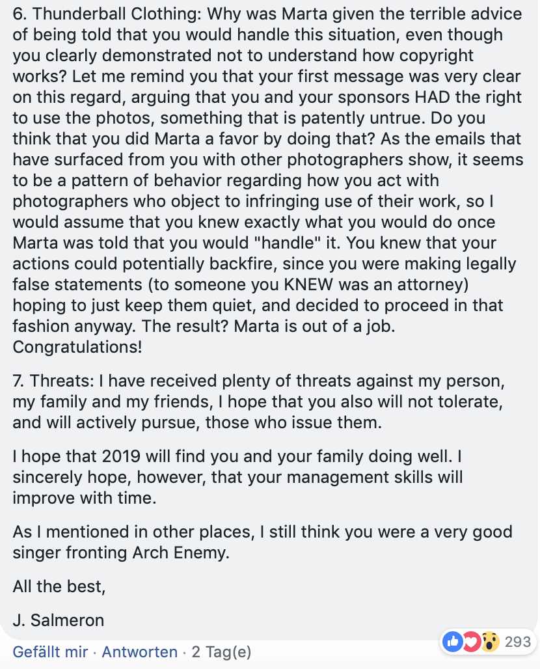
Task: Click the capitalized word 'KNEW'
Action: (308, 284)
